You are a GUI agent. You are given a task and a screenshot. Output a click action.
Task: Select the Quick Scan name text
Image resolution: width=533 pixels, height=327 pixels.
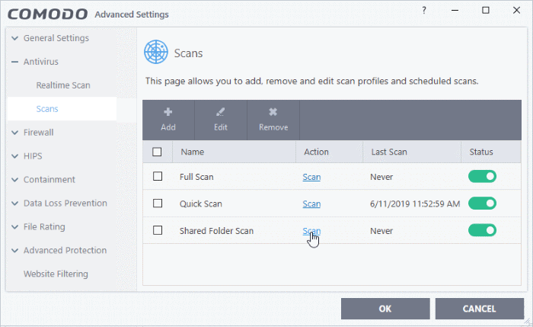pyautogui.click(x=200, y=204)
